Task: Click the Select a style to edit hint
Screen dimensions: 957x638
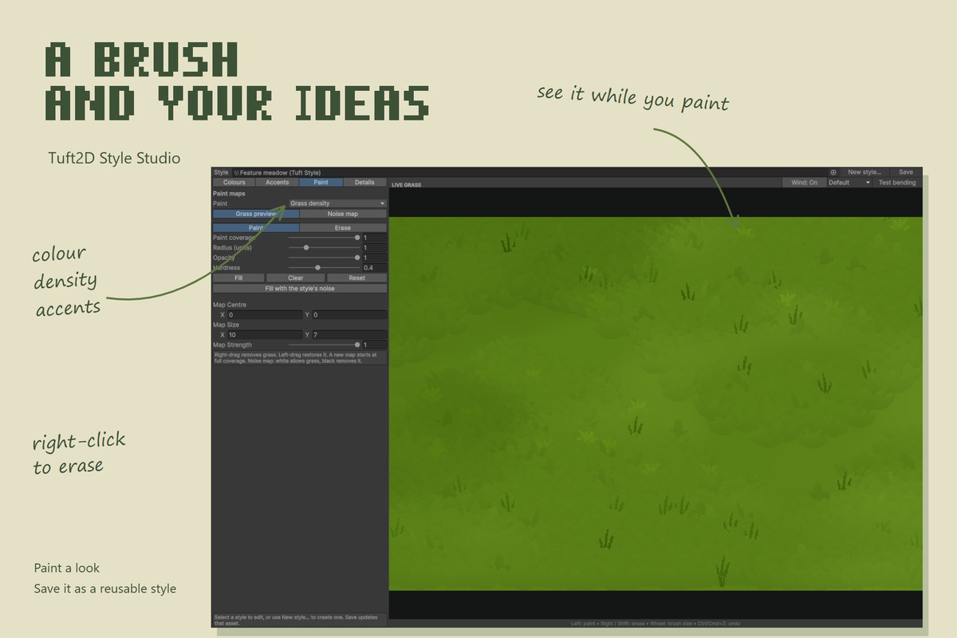Action: [x=300, y=620]
